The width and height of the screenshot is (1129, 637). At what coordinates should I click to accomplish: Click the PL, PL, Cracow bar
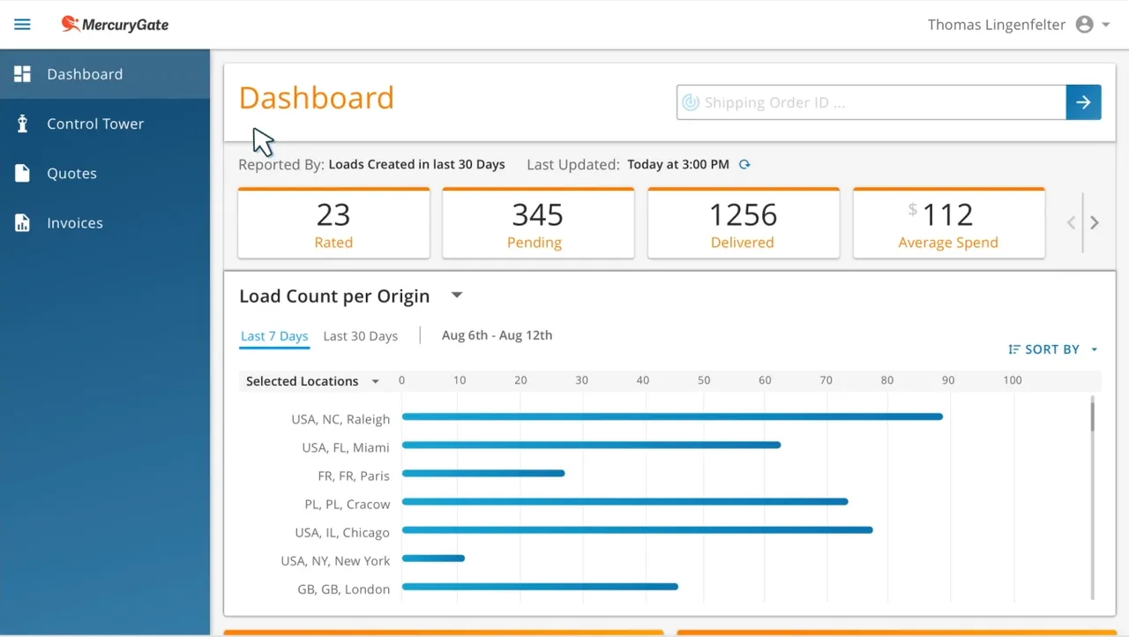click(624, 501)
